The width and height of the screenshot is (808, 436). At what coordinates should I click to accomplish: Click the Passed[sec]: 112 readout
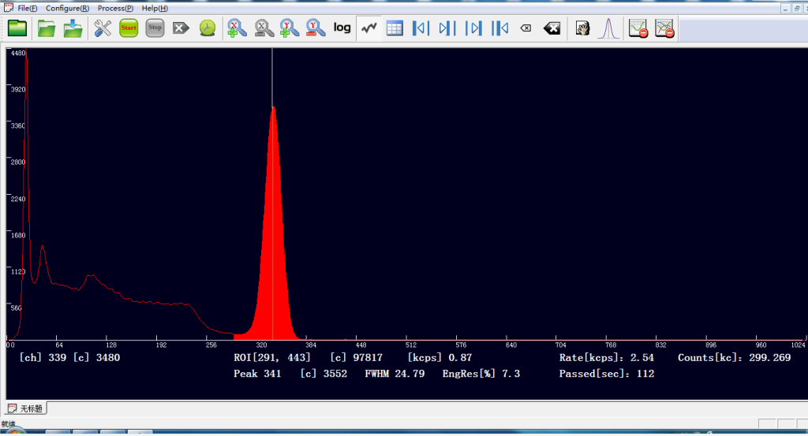(607, 374)
